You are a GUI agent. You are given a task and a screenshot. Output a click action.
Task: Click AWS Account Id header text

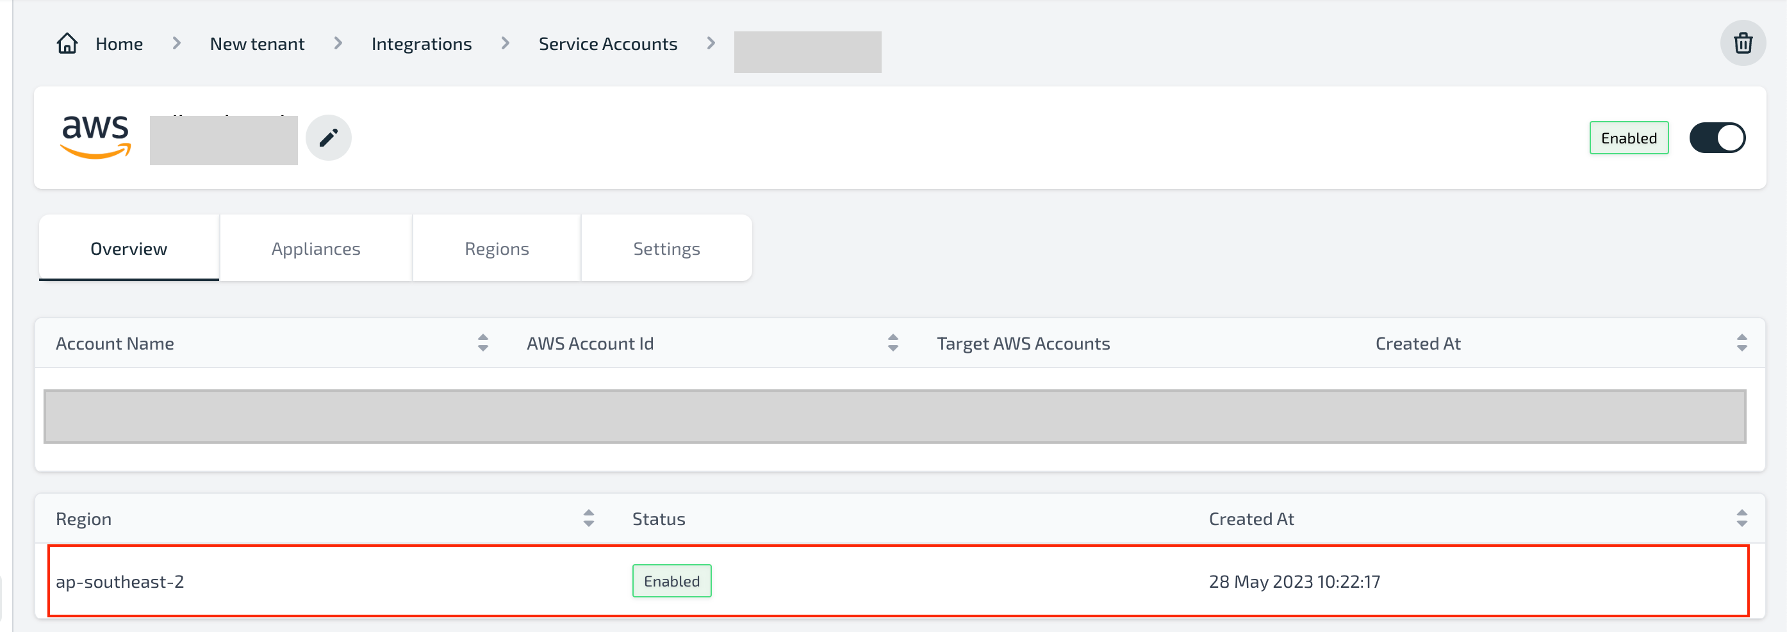[x=589, y=344]
